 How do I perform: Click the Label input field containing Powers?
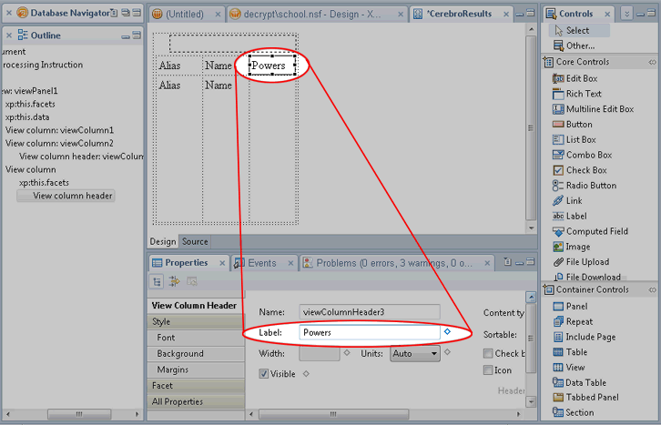coord(370,332)
